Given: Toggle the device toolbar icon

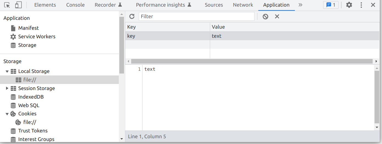Looking at the screenshot, I should [x=18, y=5].
